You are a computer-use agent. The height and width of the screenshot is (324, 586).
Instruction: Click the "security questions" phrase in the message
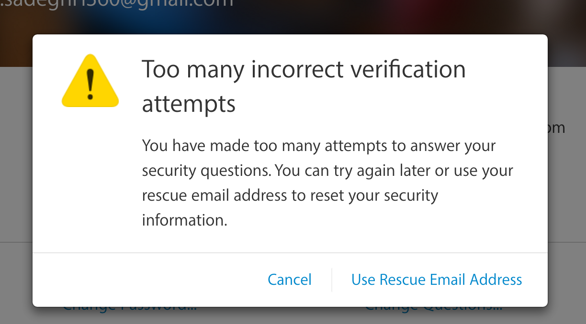tap(206, 171)
